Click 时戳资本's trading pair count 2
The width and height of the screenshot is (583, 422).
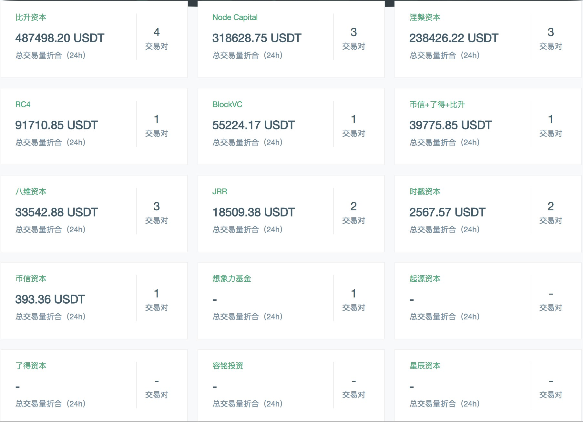click(551, 206)
